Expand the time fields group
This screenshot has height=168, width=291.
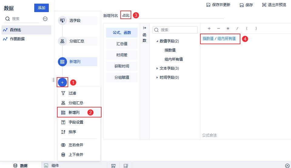157,77
